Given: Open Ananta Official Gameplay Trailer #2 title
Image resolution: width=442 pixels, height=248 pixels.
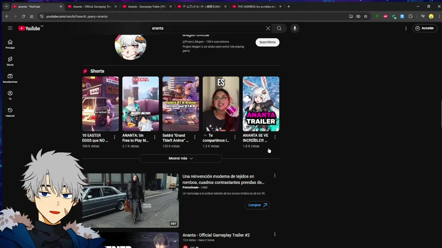Looking at the screenshot, I should click(x=216, y=235).
